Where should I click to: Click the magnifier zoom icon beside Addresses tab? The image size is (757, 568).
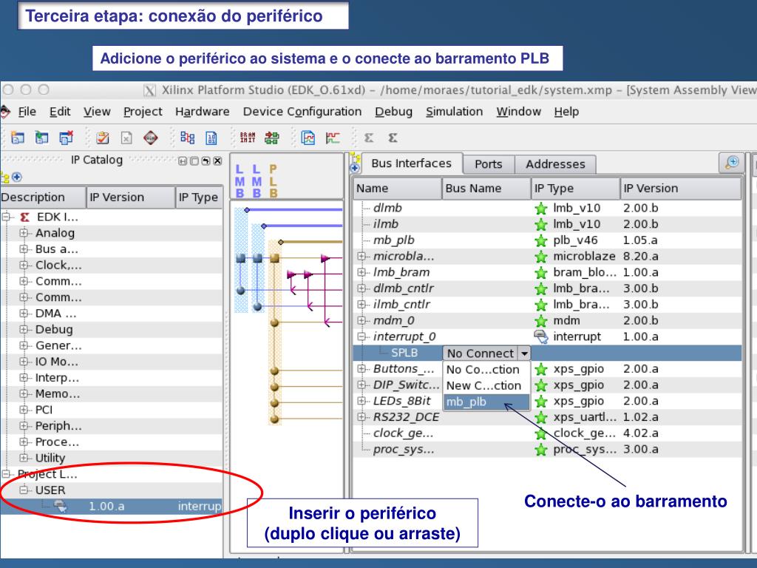pos(732,163)
